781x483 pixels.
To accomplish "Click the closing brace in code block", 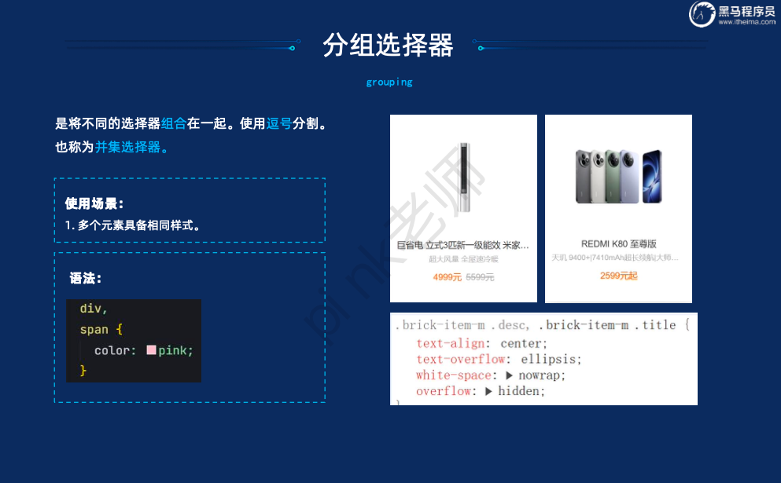I will pos(83,371).
